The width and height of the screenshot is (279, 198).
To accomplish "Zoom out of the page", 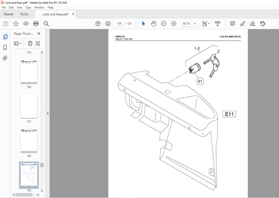I will [163, 24].
